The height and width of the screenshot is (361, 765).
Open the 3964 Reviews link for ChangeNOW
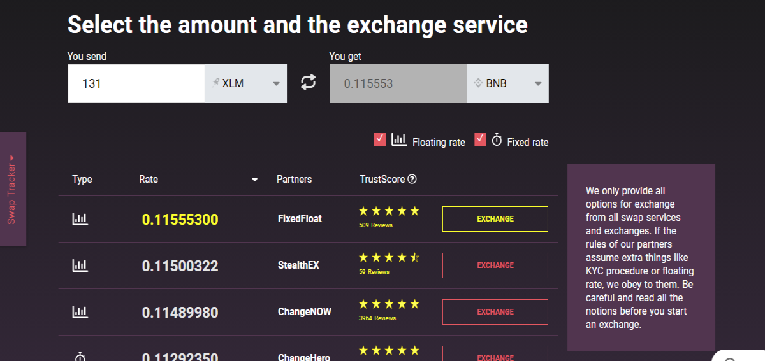[x=377, y=318]
